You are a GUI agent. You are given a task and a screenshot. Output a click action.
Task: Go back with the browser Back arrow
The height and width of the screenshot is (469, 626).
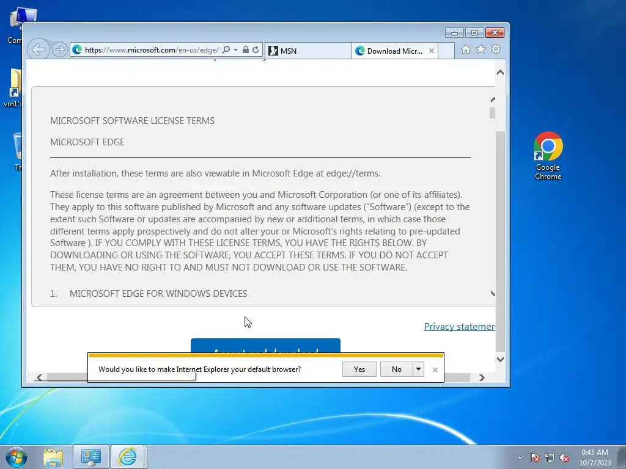pos(39,49)
